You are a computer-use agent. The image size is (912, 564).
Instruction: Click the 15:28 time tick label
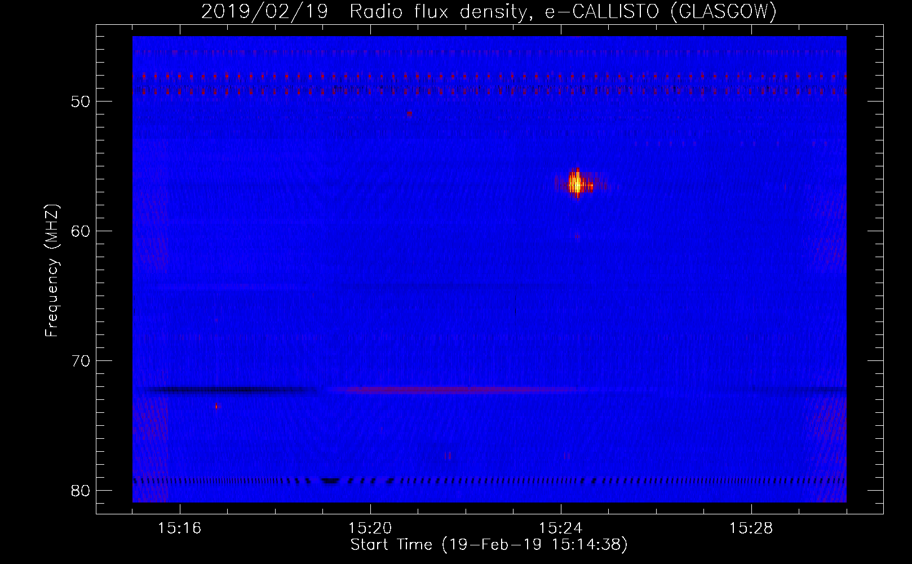751,528
